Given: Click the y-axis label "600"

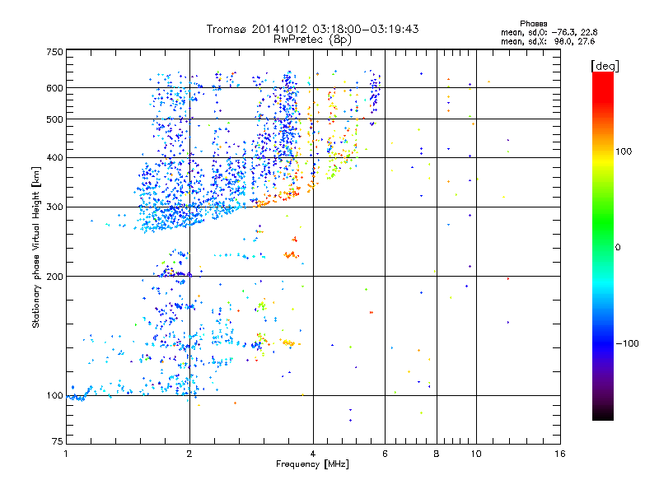Looking at the screenshot, I should click(54, 88).
